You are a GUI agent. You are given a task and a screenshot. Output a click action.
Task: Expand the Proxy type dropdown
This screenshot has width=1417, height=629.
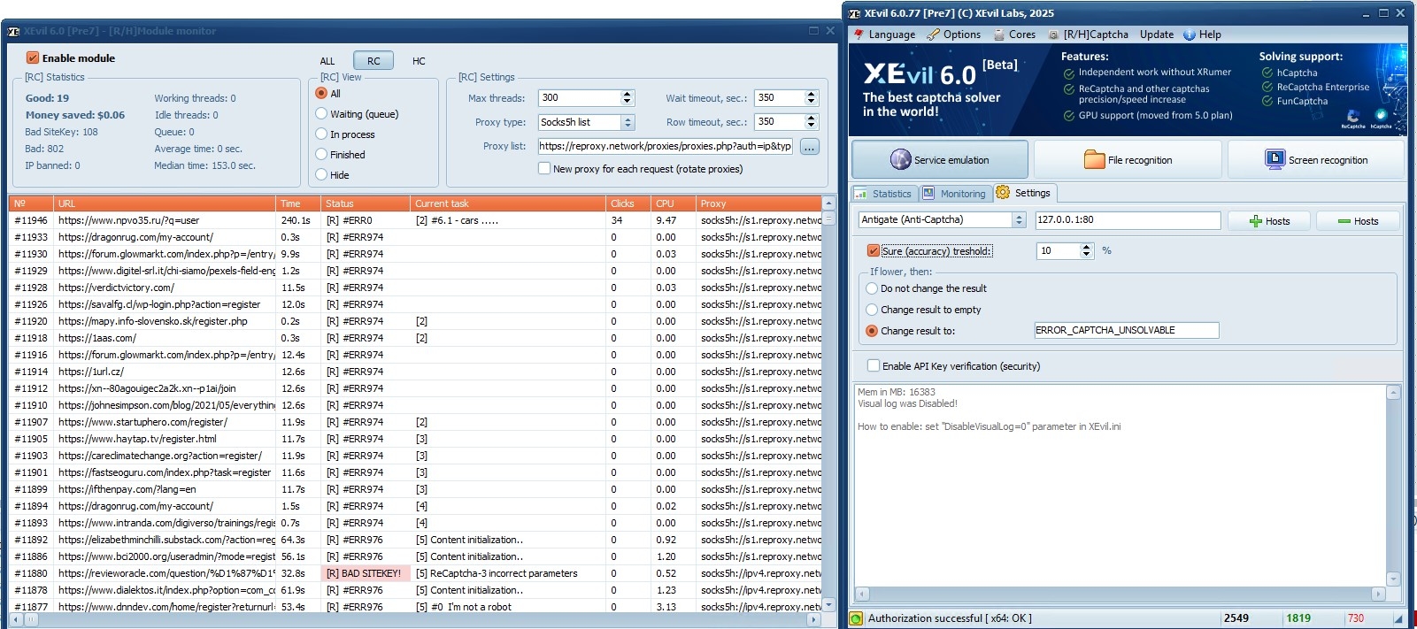pyautogui.click(x=628, y=123)
